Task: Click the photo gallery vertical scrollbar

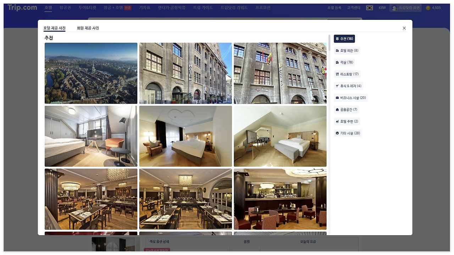Action: point(329,43)
